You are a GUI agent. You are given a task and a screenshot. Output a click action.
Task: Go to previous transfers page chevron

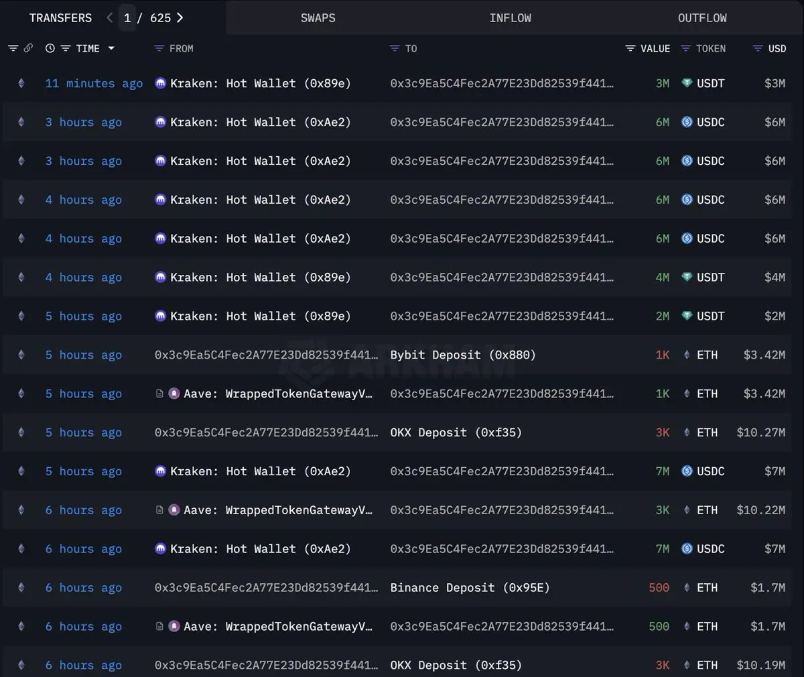pos(109,18)
